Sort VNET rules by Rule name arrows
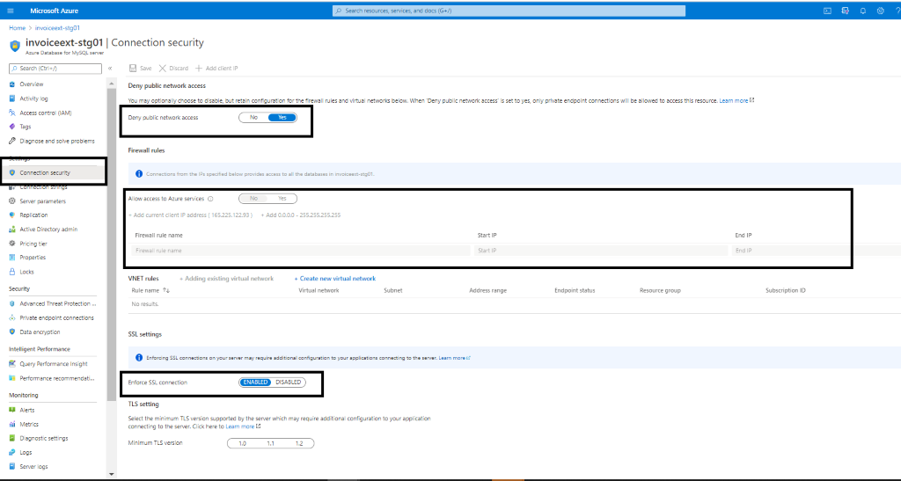The image size is (901, 481). click(x=166, y=290)
